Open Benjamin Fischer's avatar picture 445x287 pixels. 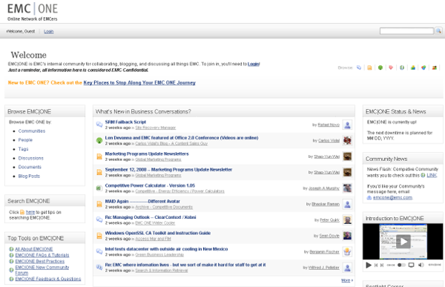click(x=347, y=251)
